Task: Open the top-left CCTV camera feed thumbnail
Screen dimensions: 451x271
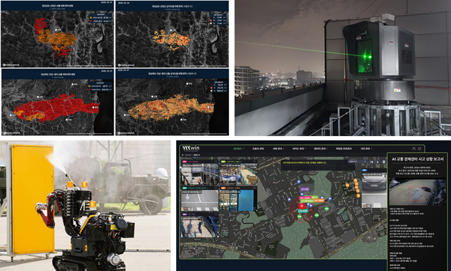Action: [x=197, y=177]
